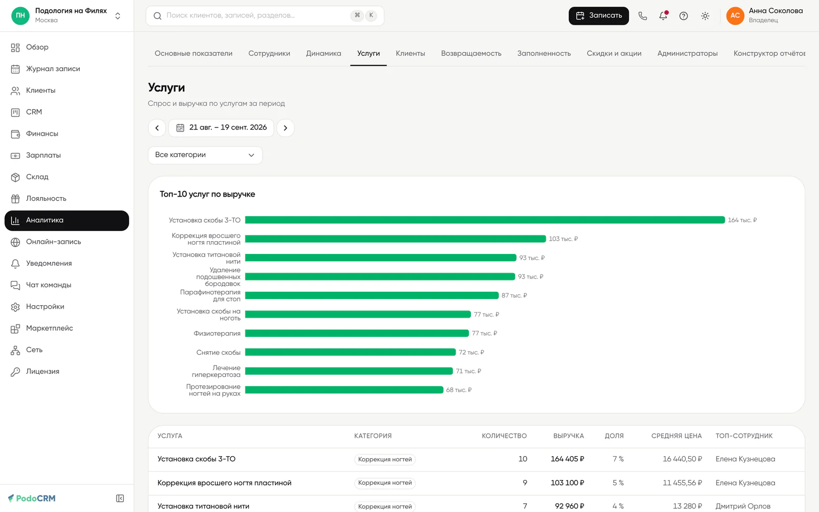Select the Услуги tab
The image size is (819, 512).
pyautogui.click(x=369, y=53)
